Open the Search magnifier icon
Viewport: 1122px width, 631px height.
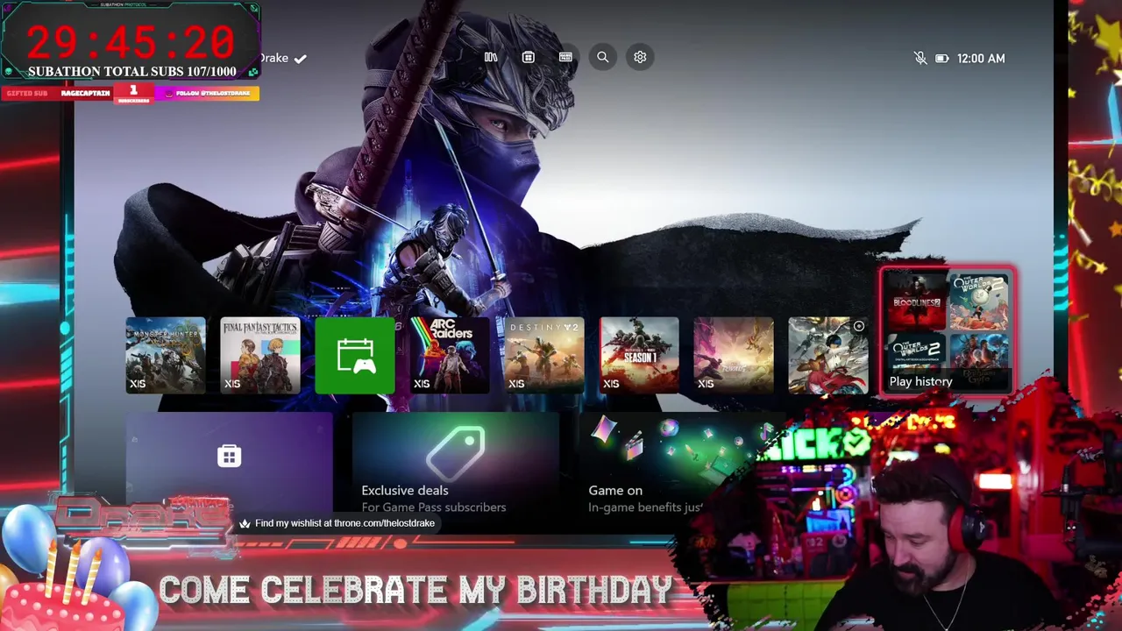[x=602, y=57]
